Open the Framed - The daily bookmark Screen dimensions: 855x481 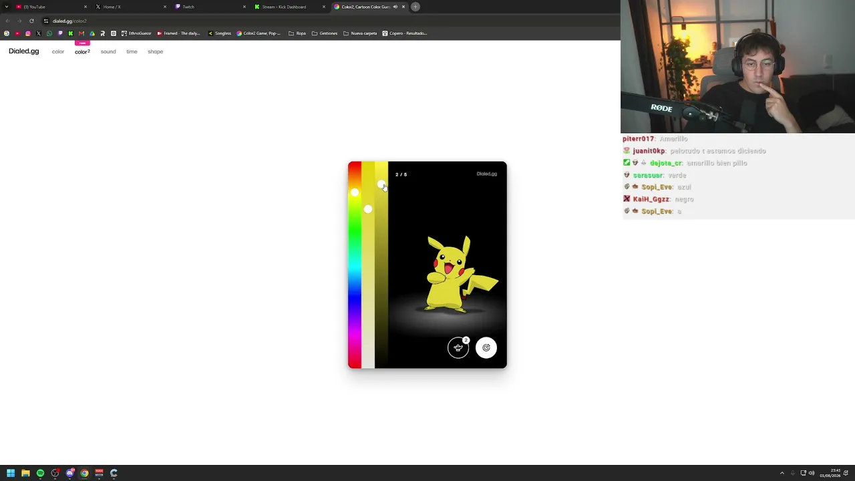click(178, 33)
